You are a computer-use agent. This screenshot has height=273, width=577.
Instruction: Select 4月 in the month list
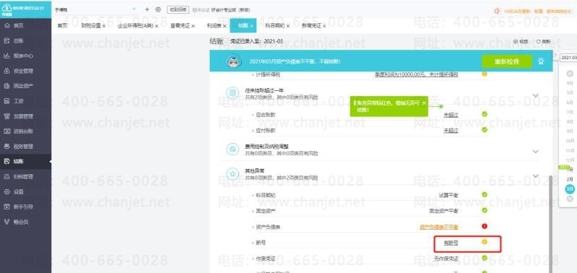[570, 83]
